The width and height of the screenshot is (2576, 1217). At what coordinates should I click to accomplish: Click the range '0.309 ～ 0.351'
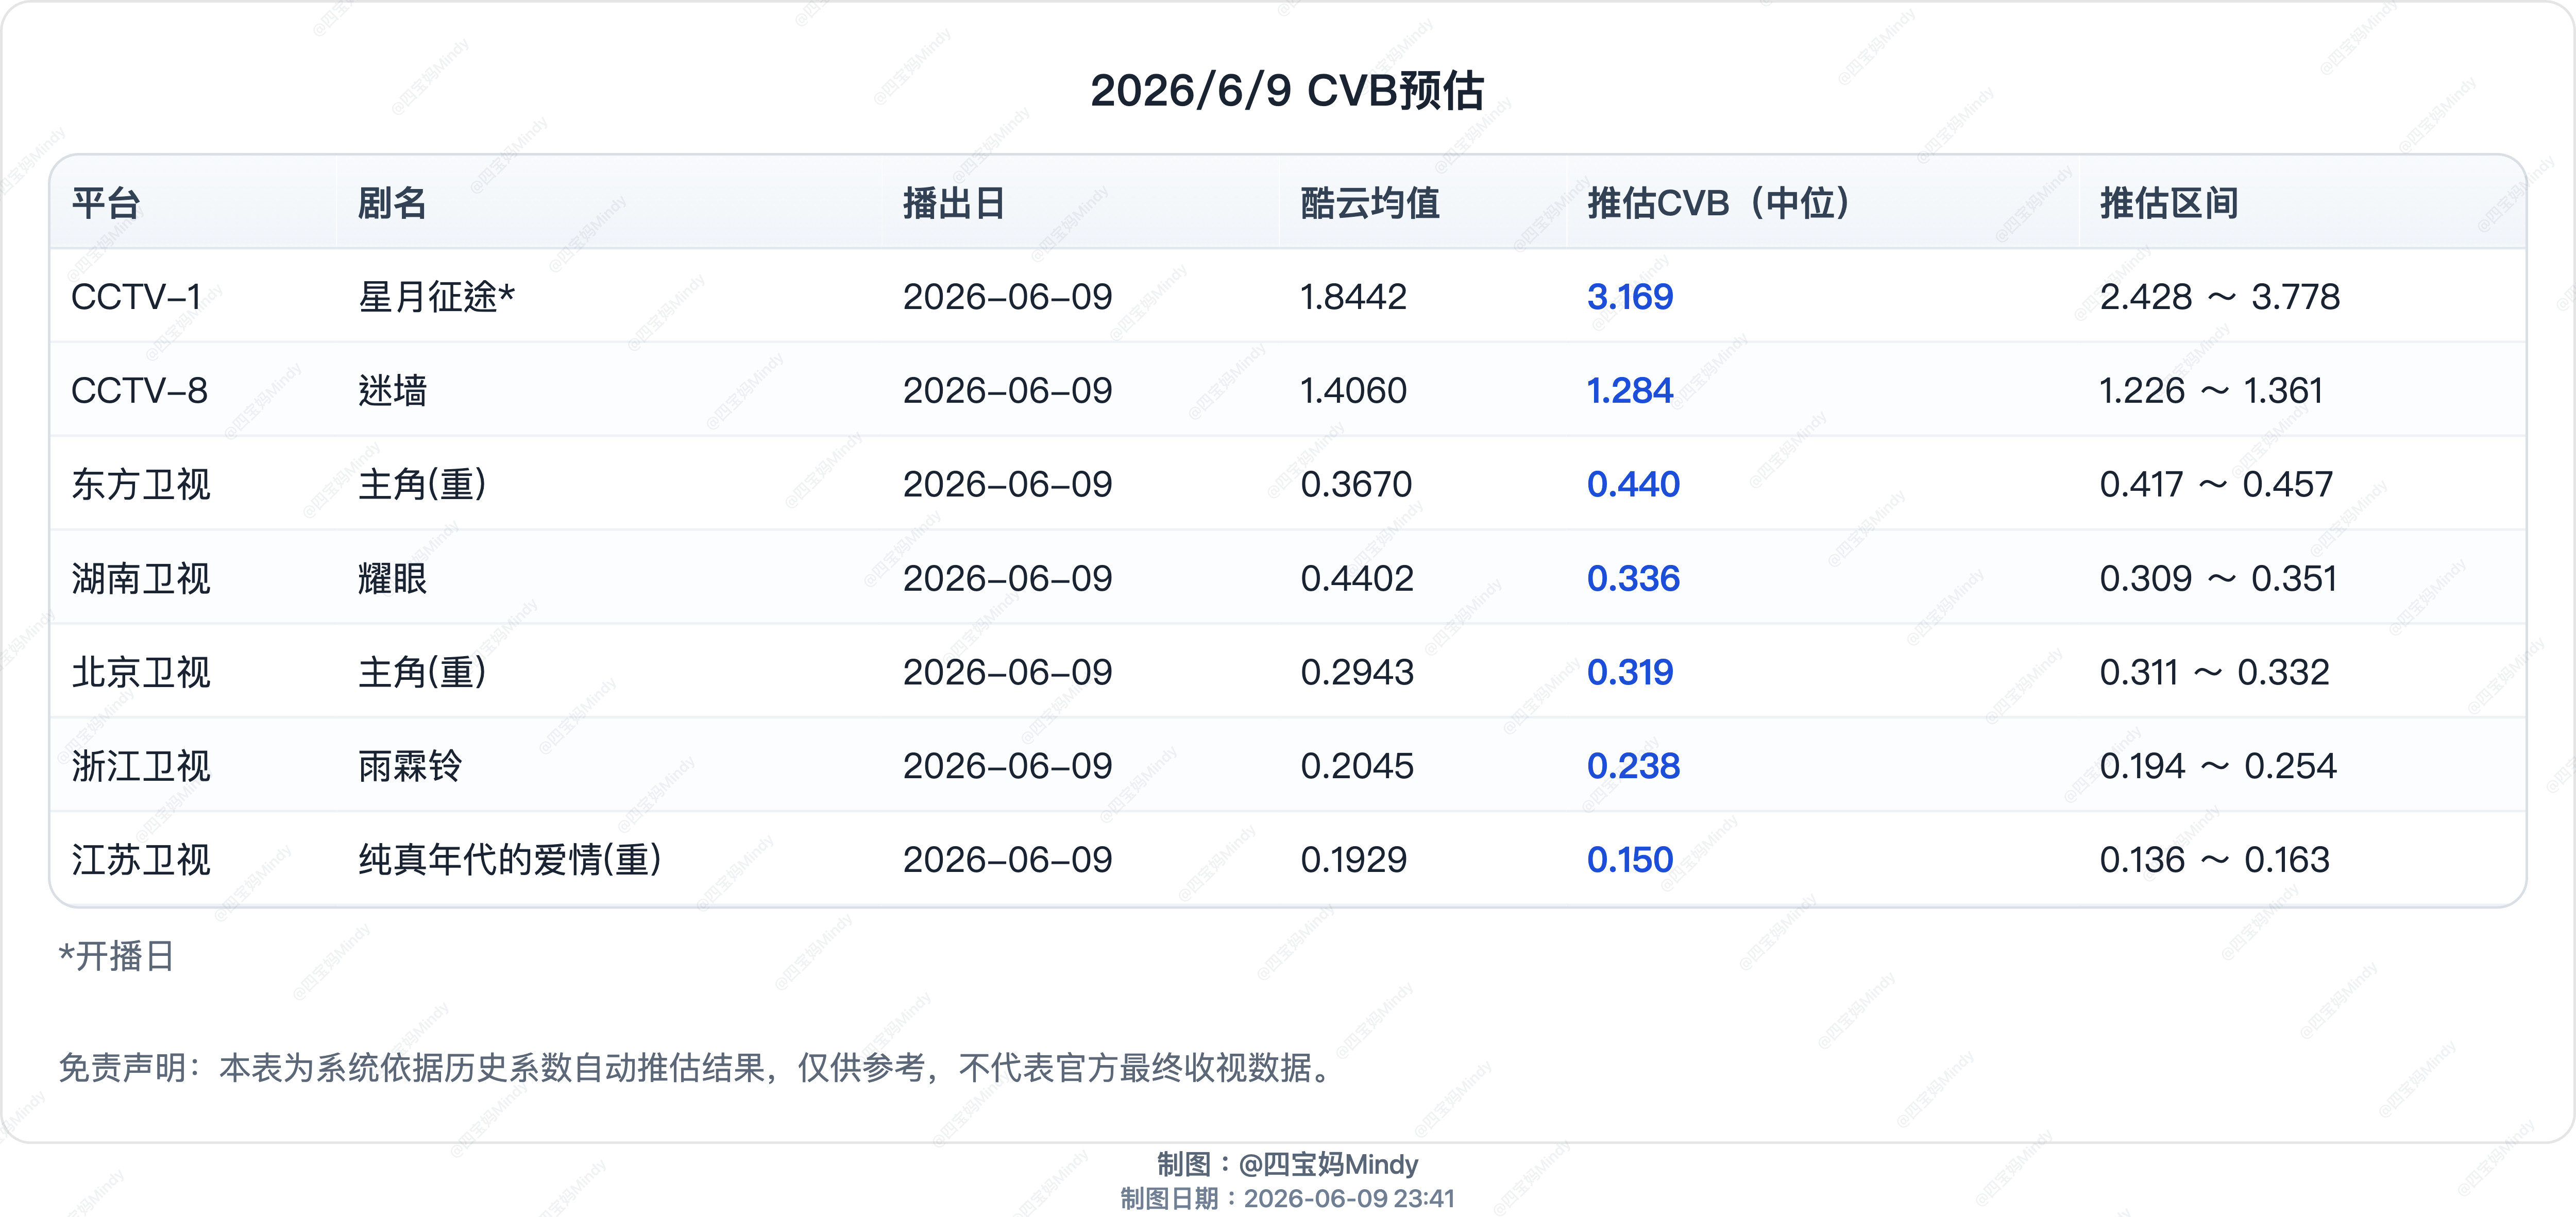pyautogui.click(x=2218, y=579)
